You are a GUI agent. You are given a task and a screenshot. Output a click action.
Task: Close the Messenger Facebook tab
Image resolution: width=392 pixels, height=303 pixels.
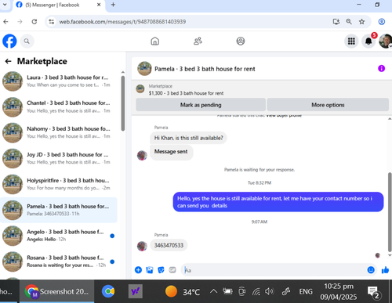click(x=99, y=5)
